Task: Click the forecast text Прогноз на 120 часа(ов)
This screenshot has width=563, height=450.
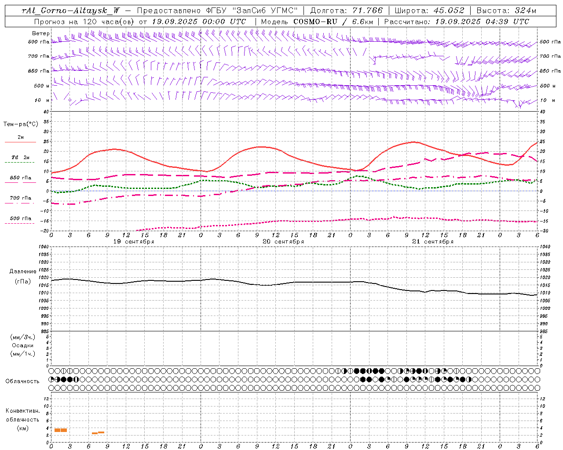Action: pos(84,22)
